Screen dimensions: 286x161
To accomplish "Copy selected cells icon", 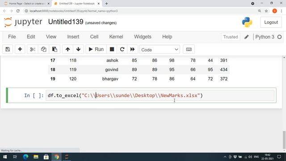I will 44,49.
